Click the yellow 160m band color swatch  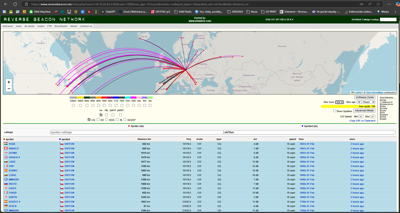tap(80, 98)
